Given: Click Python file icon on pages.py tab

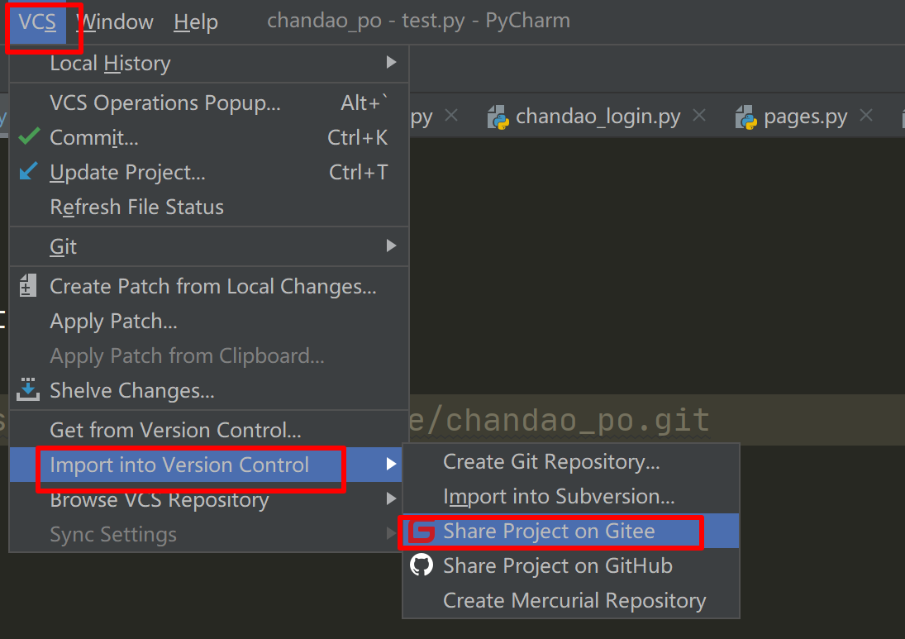Looking at the screenshot, I should pyautogui.click(x=746, y=117).
